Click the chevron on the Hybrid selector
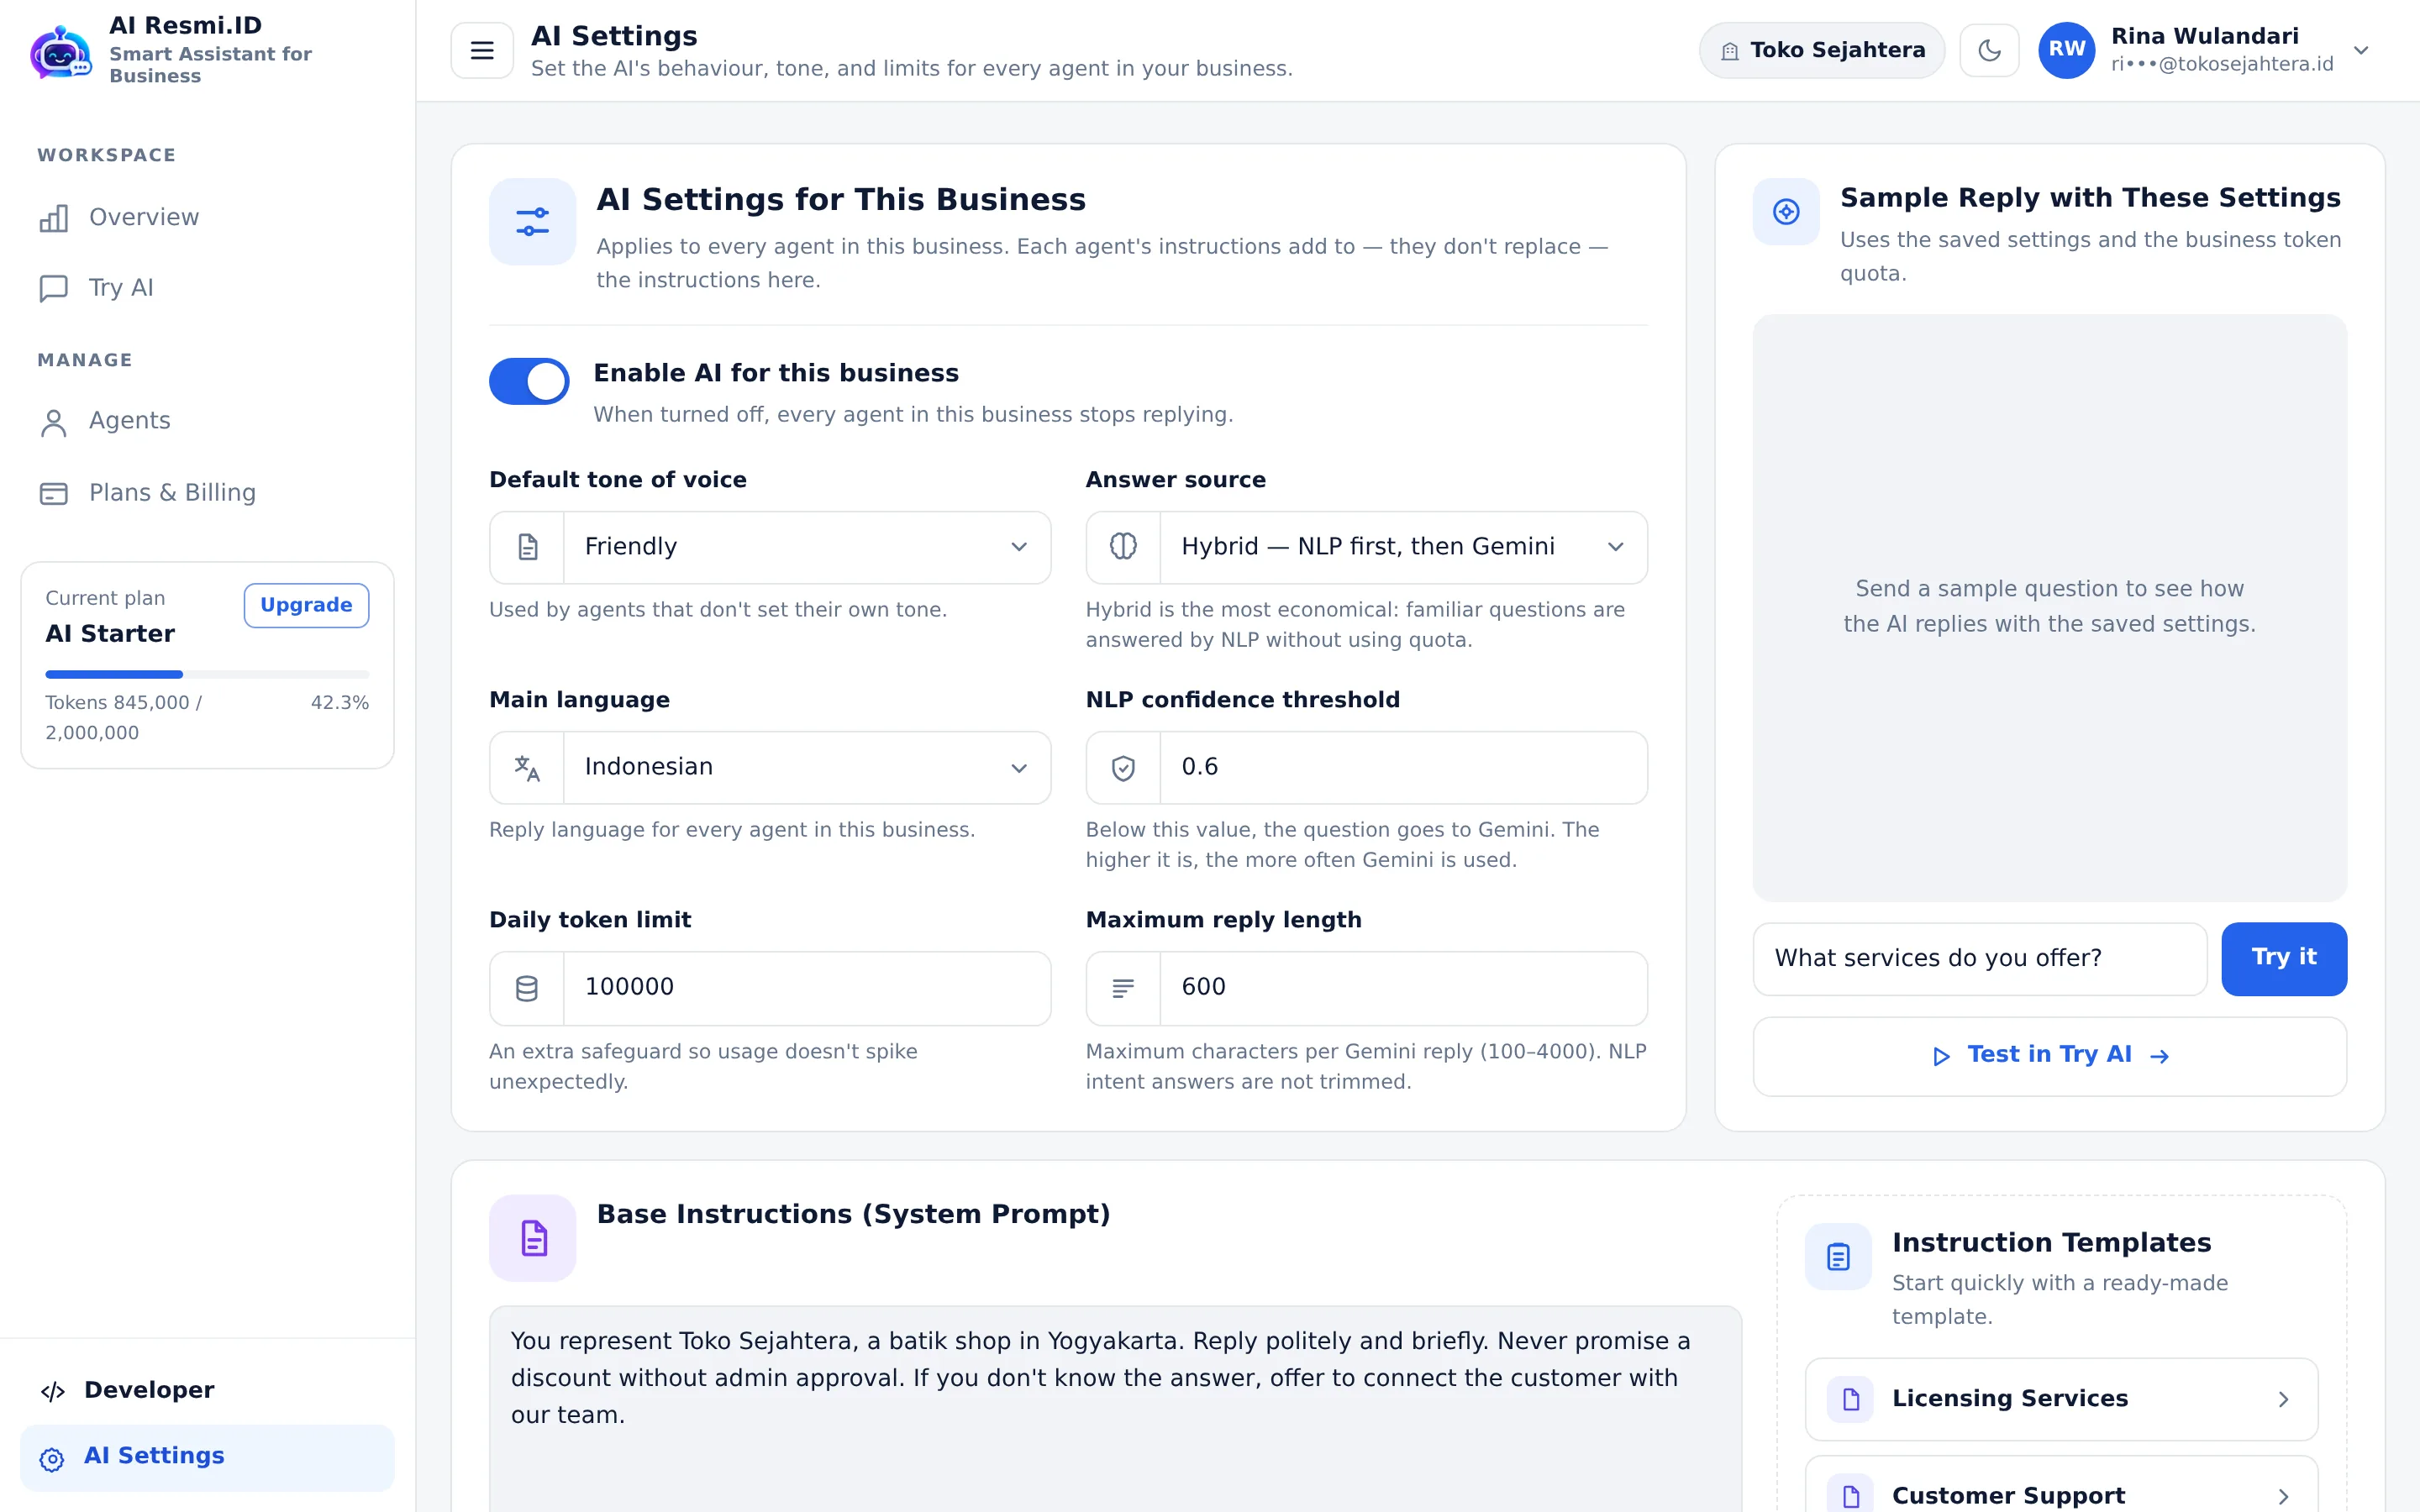The height and width of the screenshot is (1512, 2420). click(x=1615, y=547)
